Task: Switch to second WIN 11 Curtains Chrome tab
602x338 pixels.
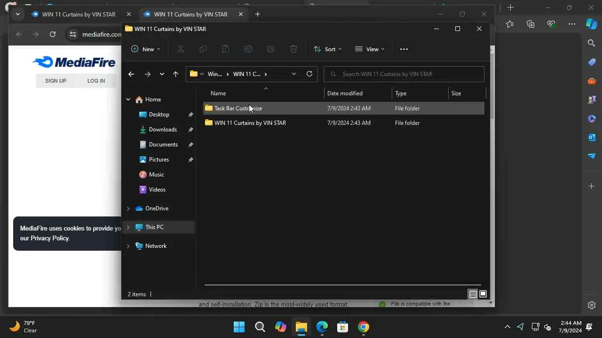Action: [190, 14]
